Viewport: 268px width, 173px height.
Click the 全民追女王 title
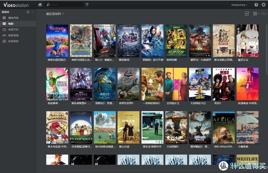tap(173, 103)
